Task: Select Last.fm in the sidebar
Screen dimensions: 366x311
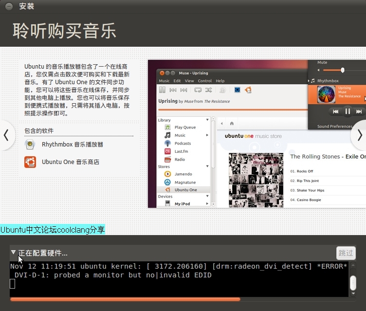Action: pyautogui.click(x=181, y=151)
